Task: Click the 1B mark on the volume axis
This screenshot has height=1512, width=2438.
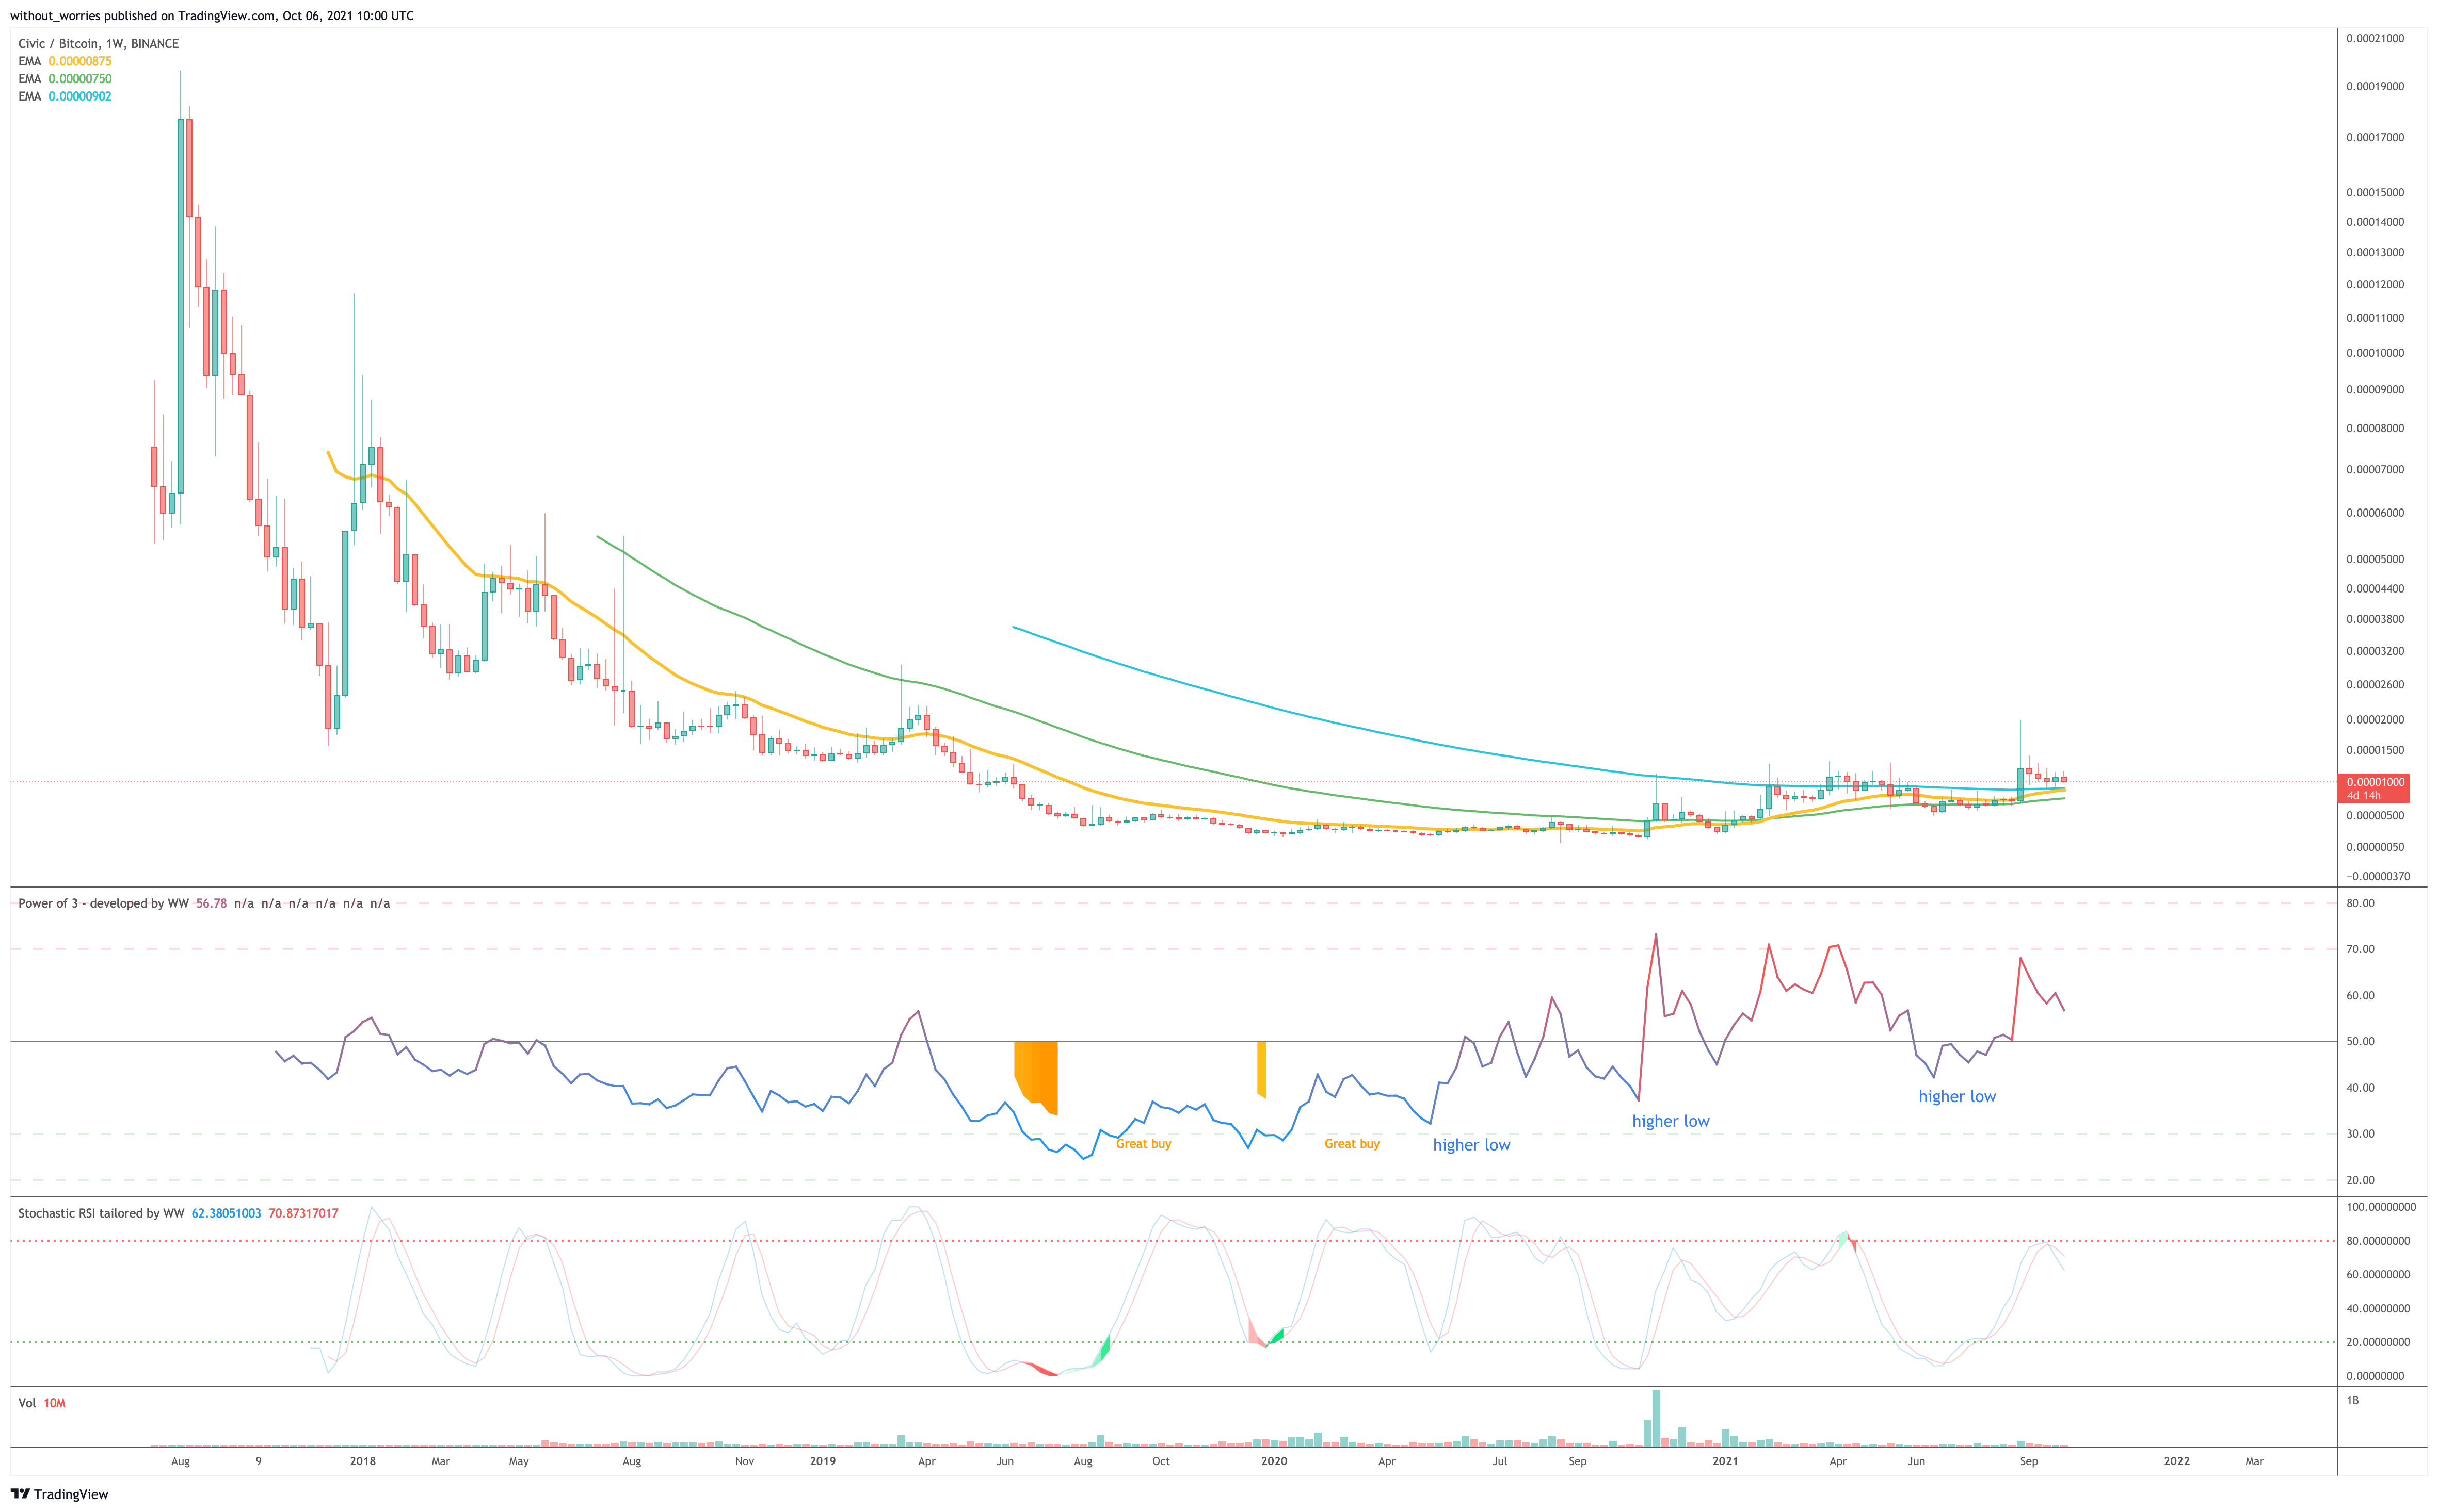Action: (2353, 1400)
